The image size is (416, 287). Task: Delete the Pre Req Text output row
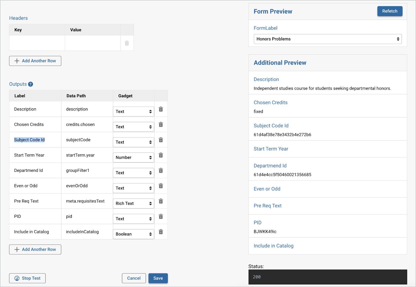coord(161,201)
